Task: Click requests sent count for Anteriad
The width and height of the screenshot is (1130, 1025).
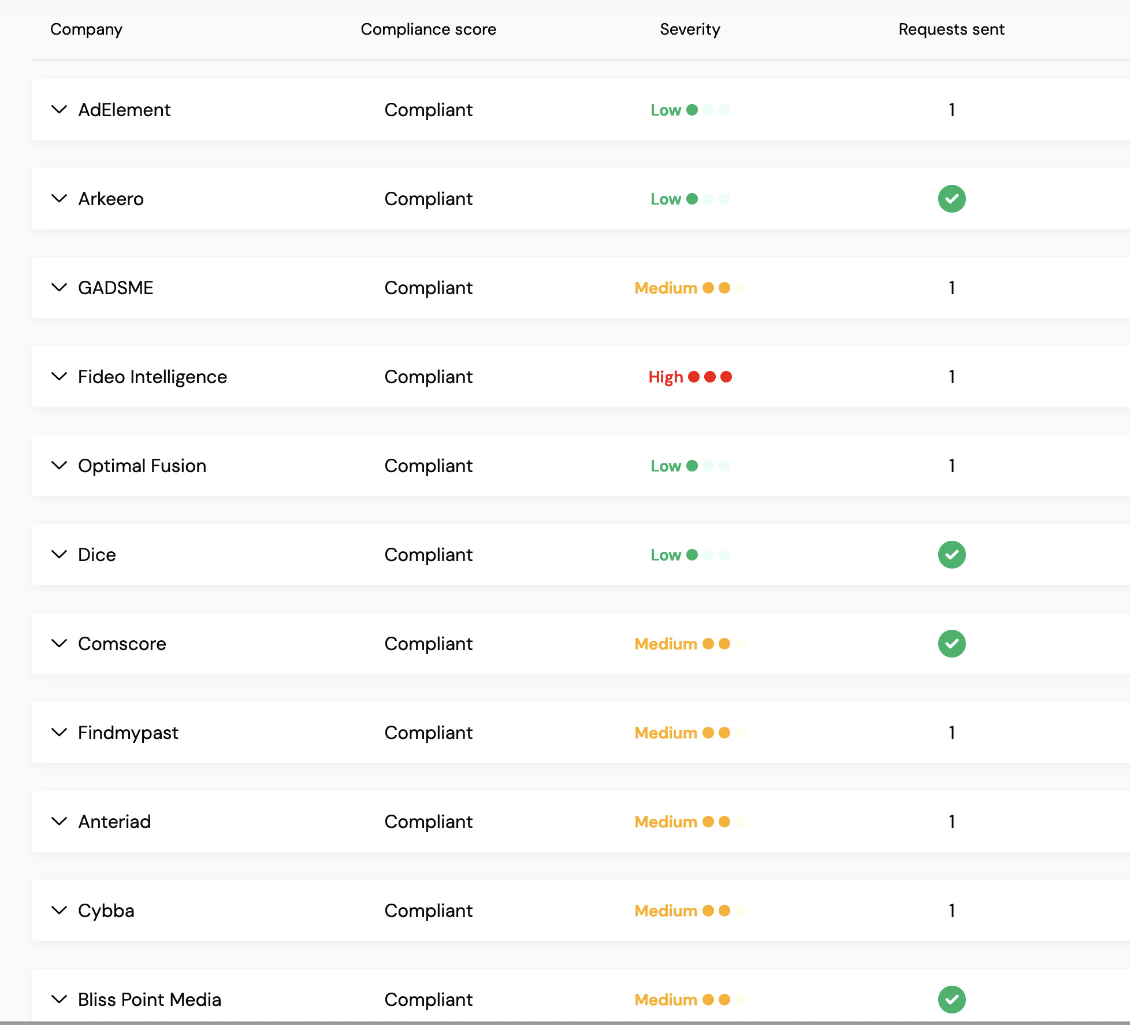Action: pos(951,822)
